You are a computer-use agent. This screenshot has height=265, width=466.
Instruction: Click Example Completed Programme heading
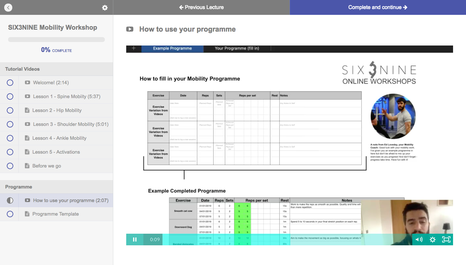187,191
